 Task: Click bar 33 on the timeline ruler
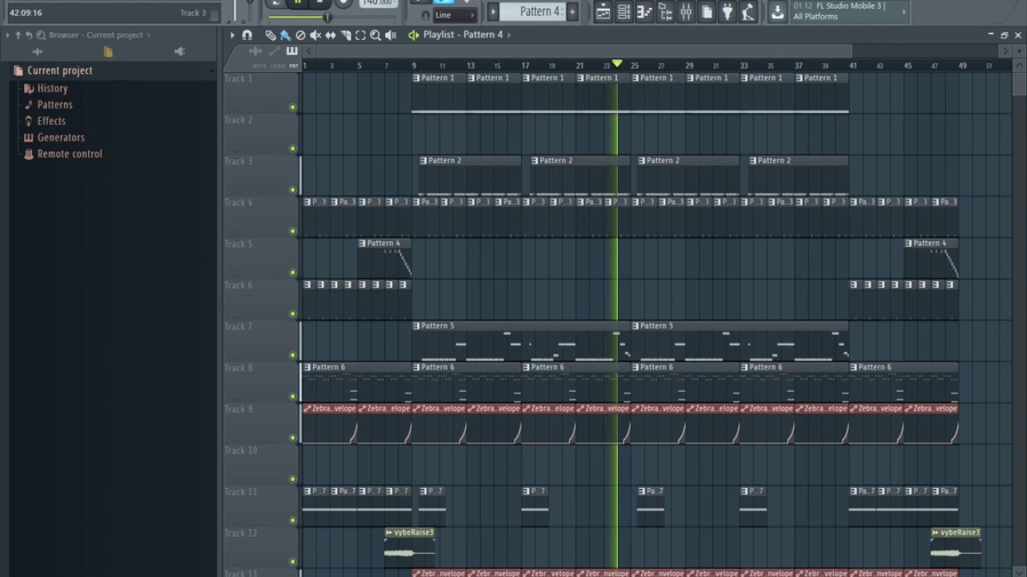coord(744,66)
